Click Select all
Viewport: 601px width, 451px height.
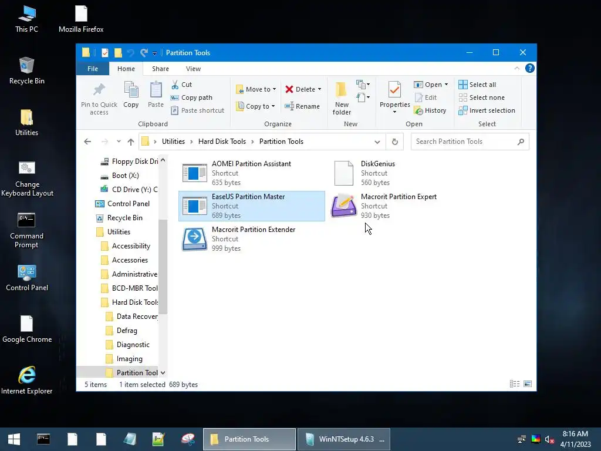coord(477,85)
